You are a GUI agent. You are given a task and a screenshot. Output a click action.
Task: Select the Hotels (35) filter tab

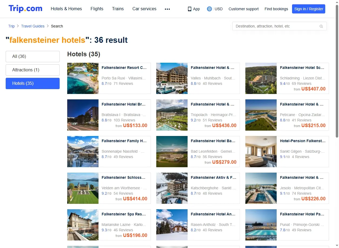[x=33, y=83]
